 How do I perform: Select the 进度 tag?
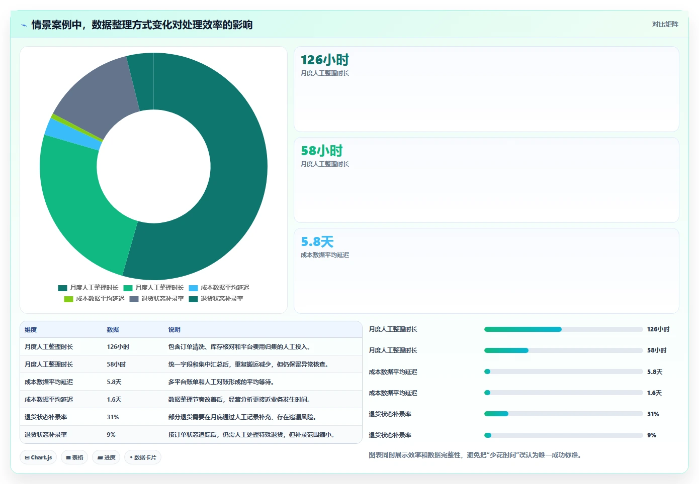point(106,457)
